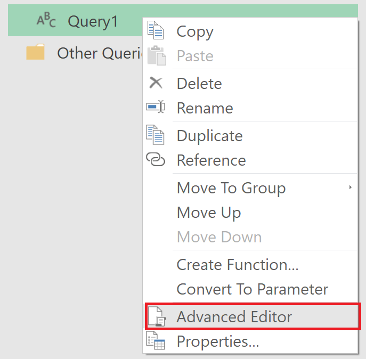Screen dimensions: 366x359
Task: Choose Convert To Parameter
Action: [253, 289]
